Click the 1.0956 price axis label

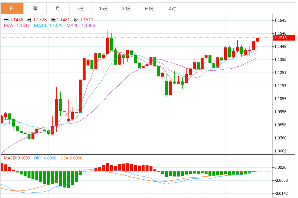(x=280, y=112)
